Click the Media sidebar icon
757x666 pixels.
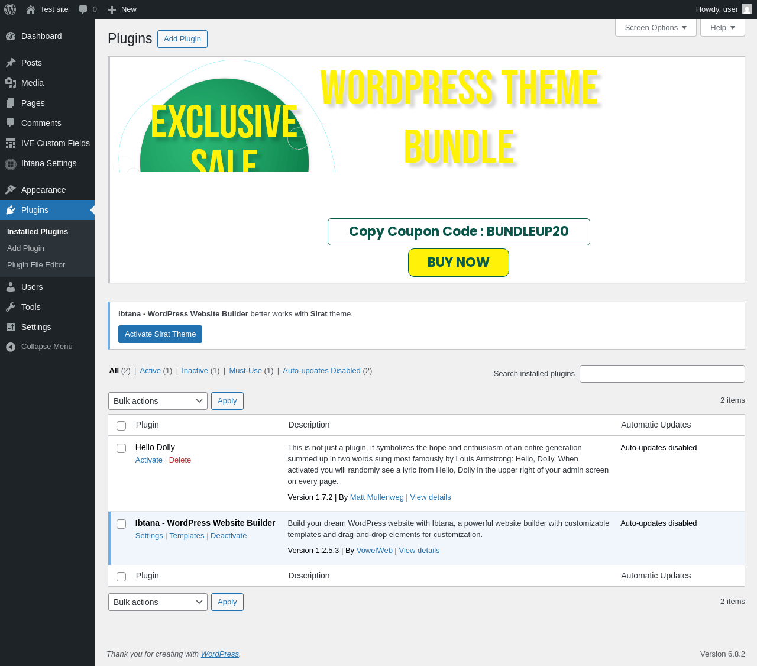11,83
